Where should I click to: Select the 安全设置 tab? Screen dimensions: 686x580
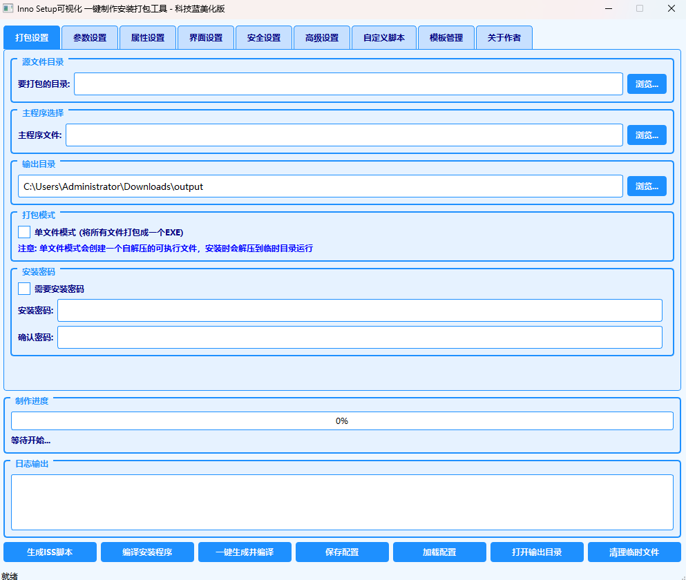(x=264, y=38)
